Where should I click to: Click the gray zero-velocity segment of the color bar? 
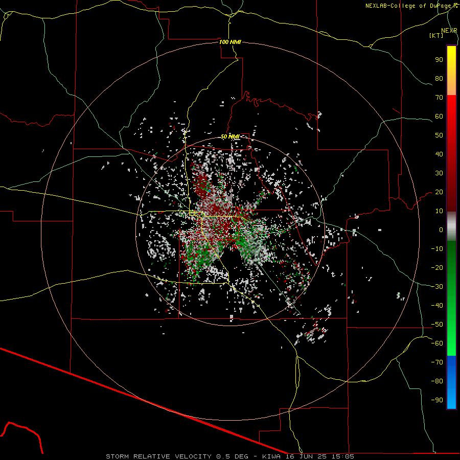pyautogui.click(x=451, y=226)
